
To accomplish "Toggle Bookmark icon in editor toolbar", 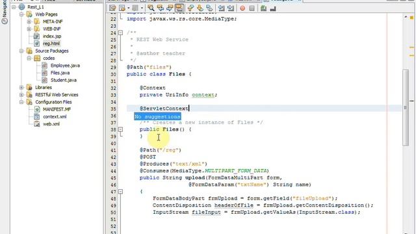I will (209, 8).
